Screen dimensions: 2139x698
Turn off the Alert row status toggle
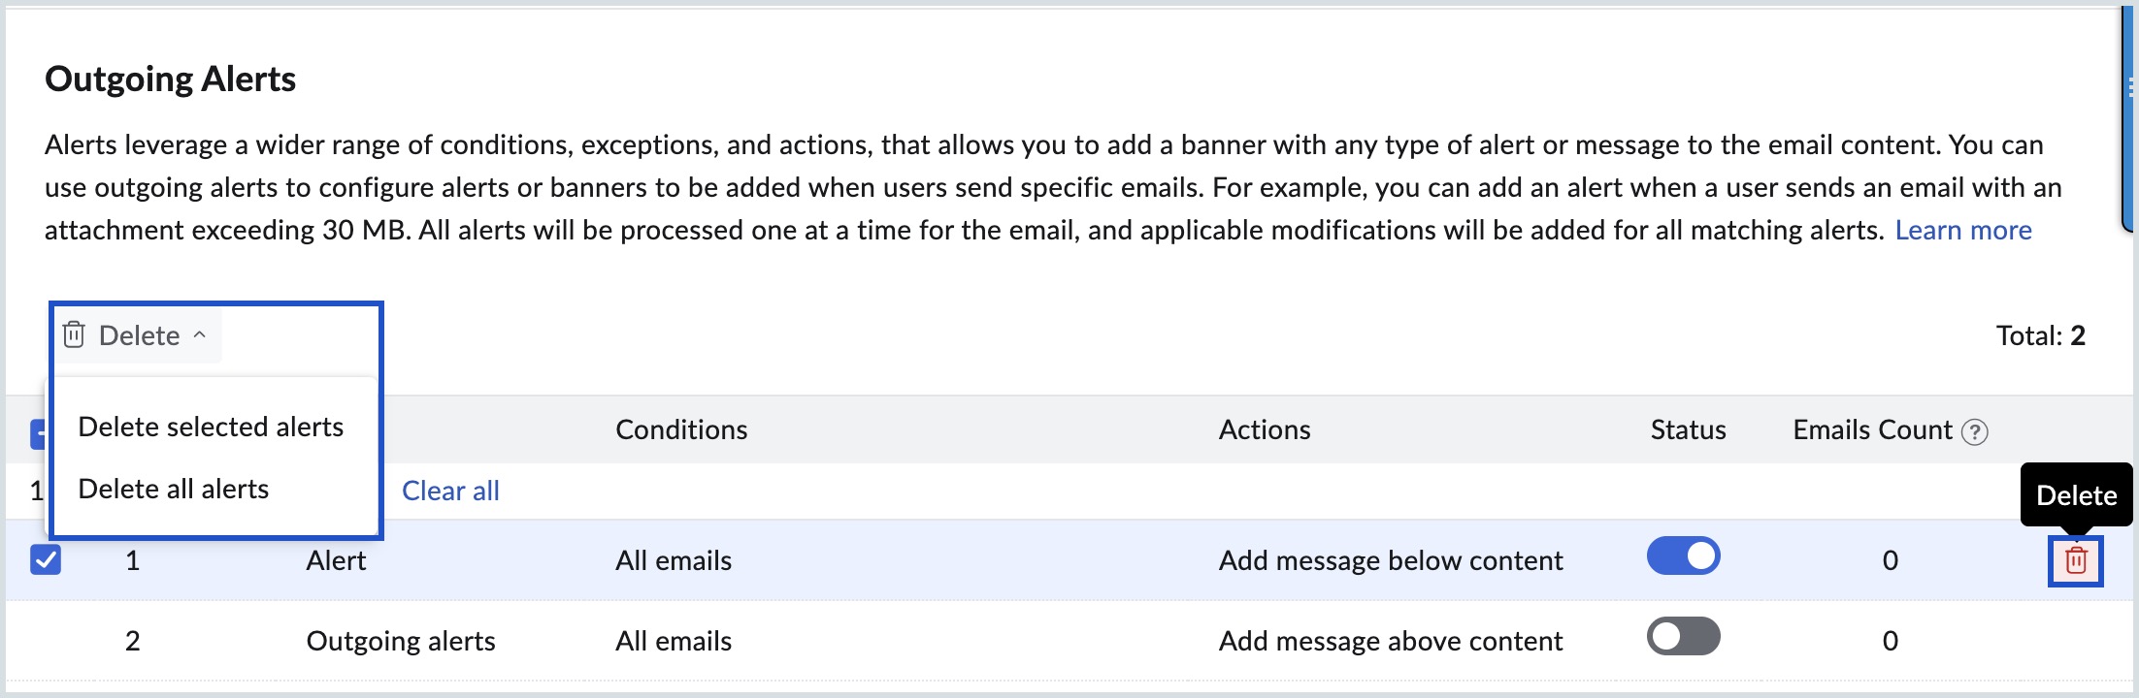click(x=1683, y=556)
